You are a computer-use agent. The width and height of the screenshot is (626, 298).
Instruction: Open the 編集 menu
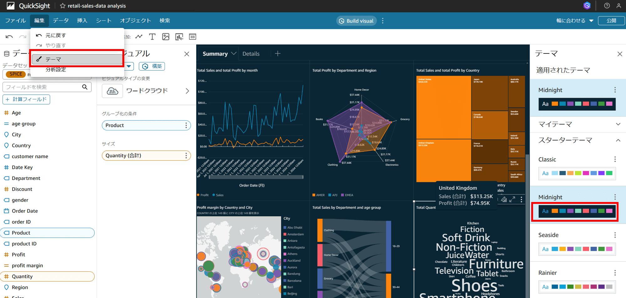pos(39,21)
